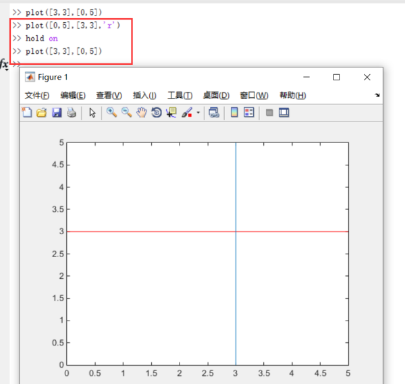Maximize the Figure 1 window
Image resolution: width=405 pixels, height=384 pixels.
337,77
